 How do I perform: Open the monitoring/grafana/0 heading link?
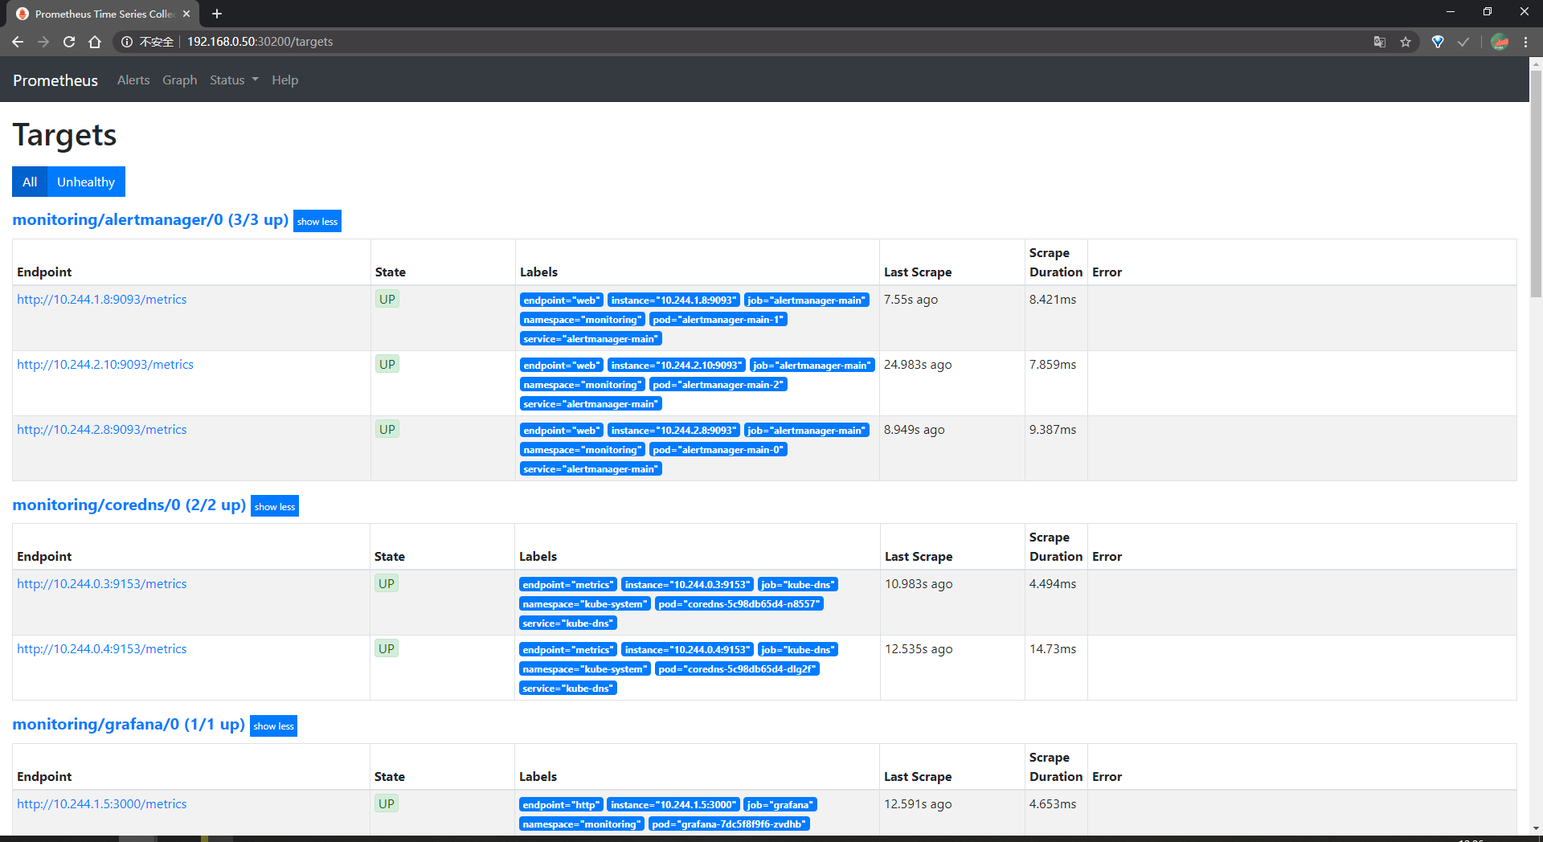(x=129, y=725)
